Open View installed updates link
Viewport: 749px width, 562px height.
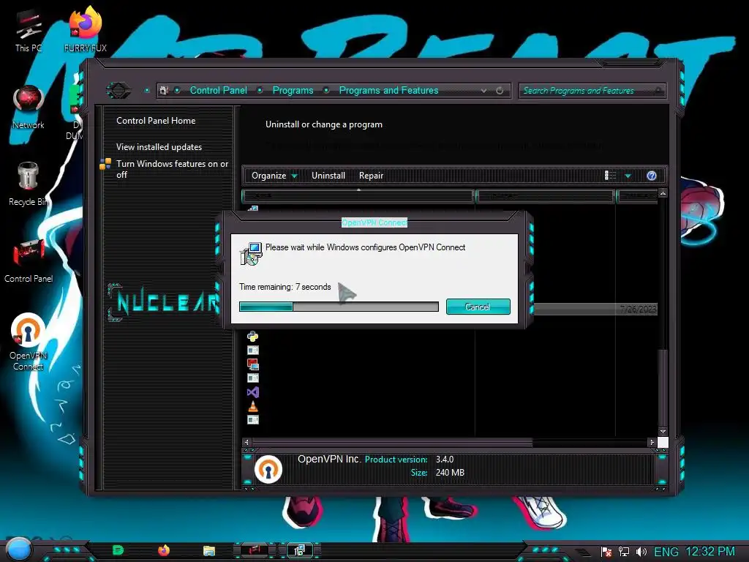coord(159,147)
